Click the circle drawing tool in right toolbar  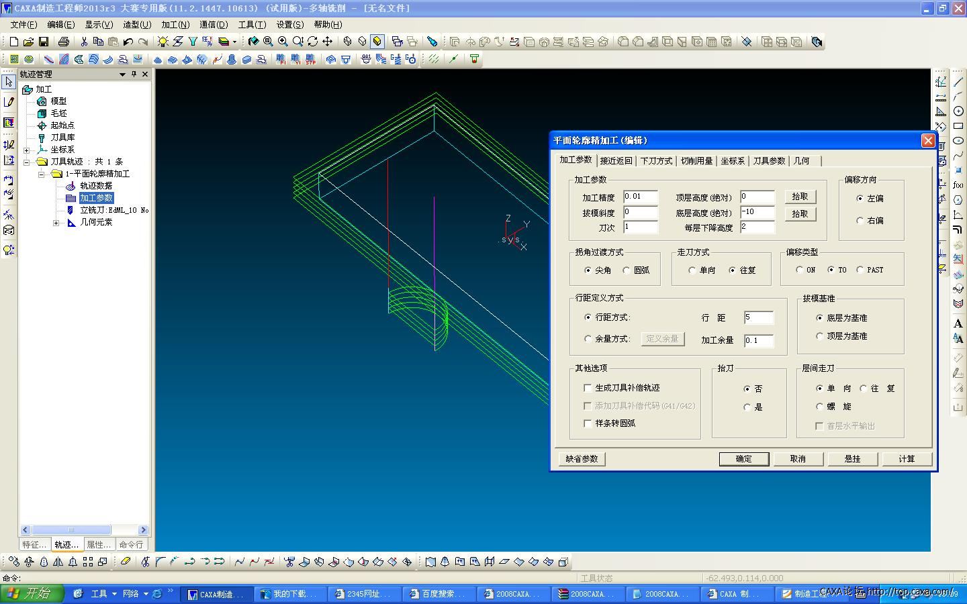pyautogui.click(x=958, y=111)
